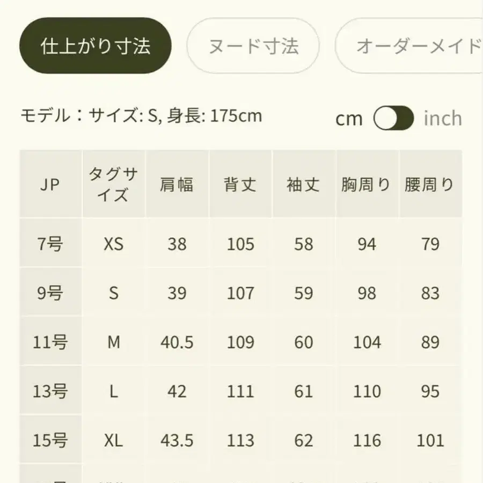Select the 袖丈 column header
The width and height of the screenshot is (483, 483).
click(304, 184)
